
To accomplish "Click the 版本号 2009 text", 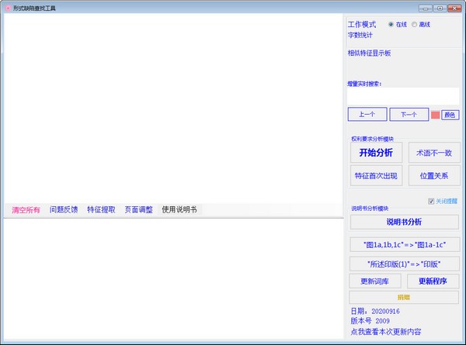I will tap(370, 321).
